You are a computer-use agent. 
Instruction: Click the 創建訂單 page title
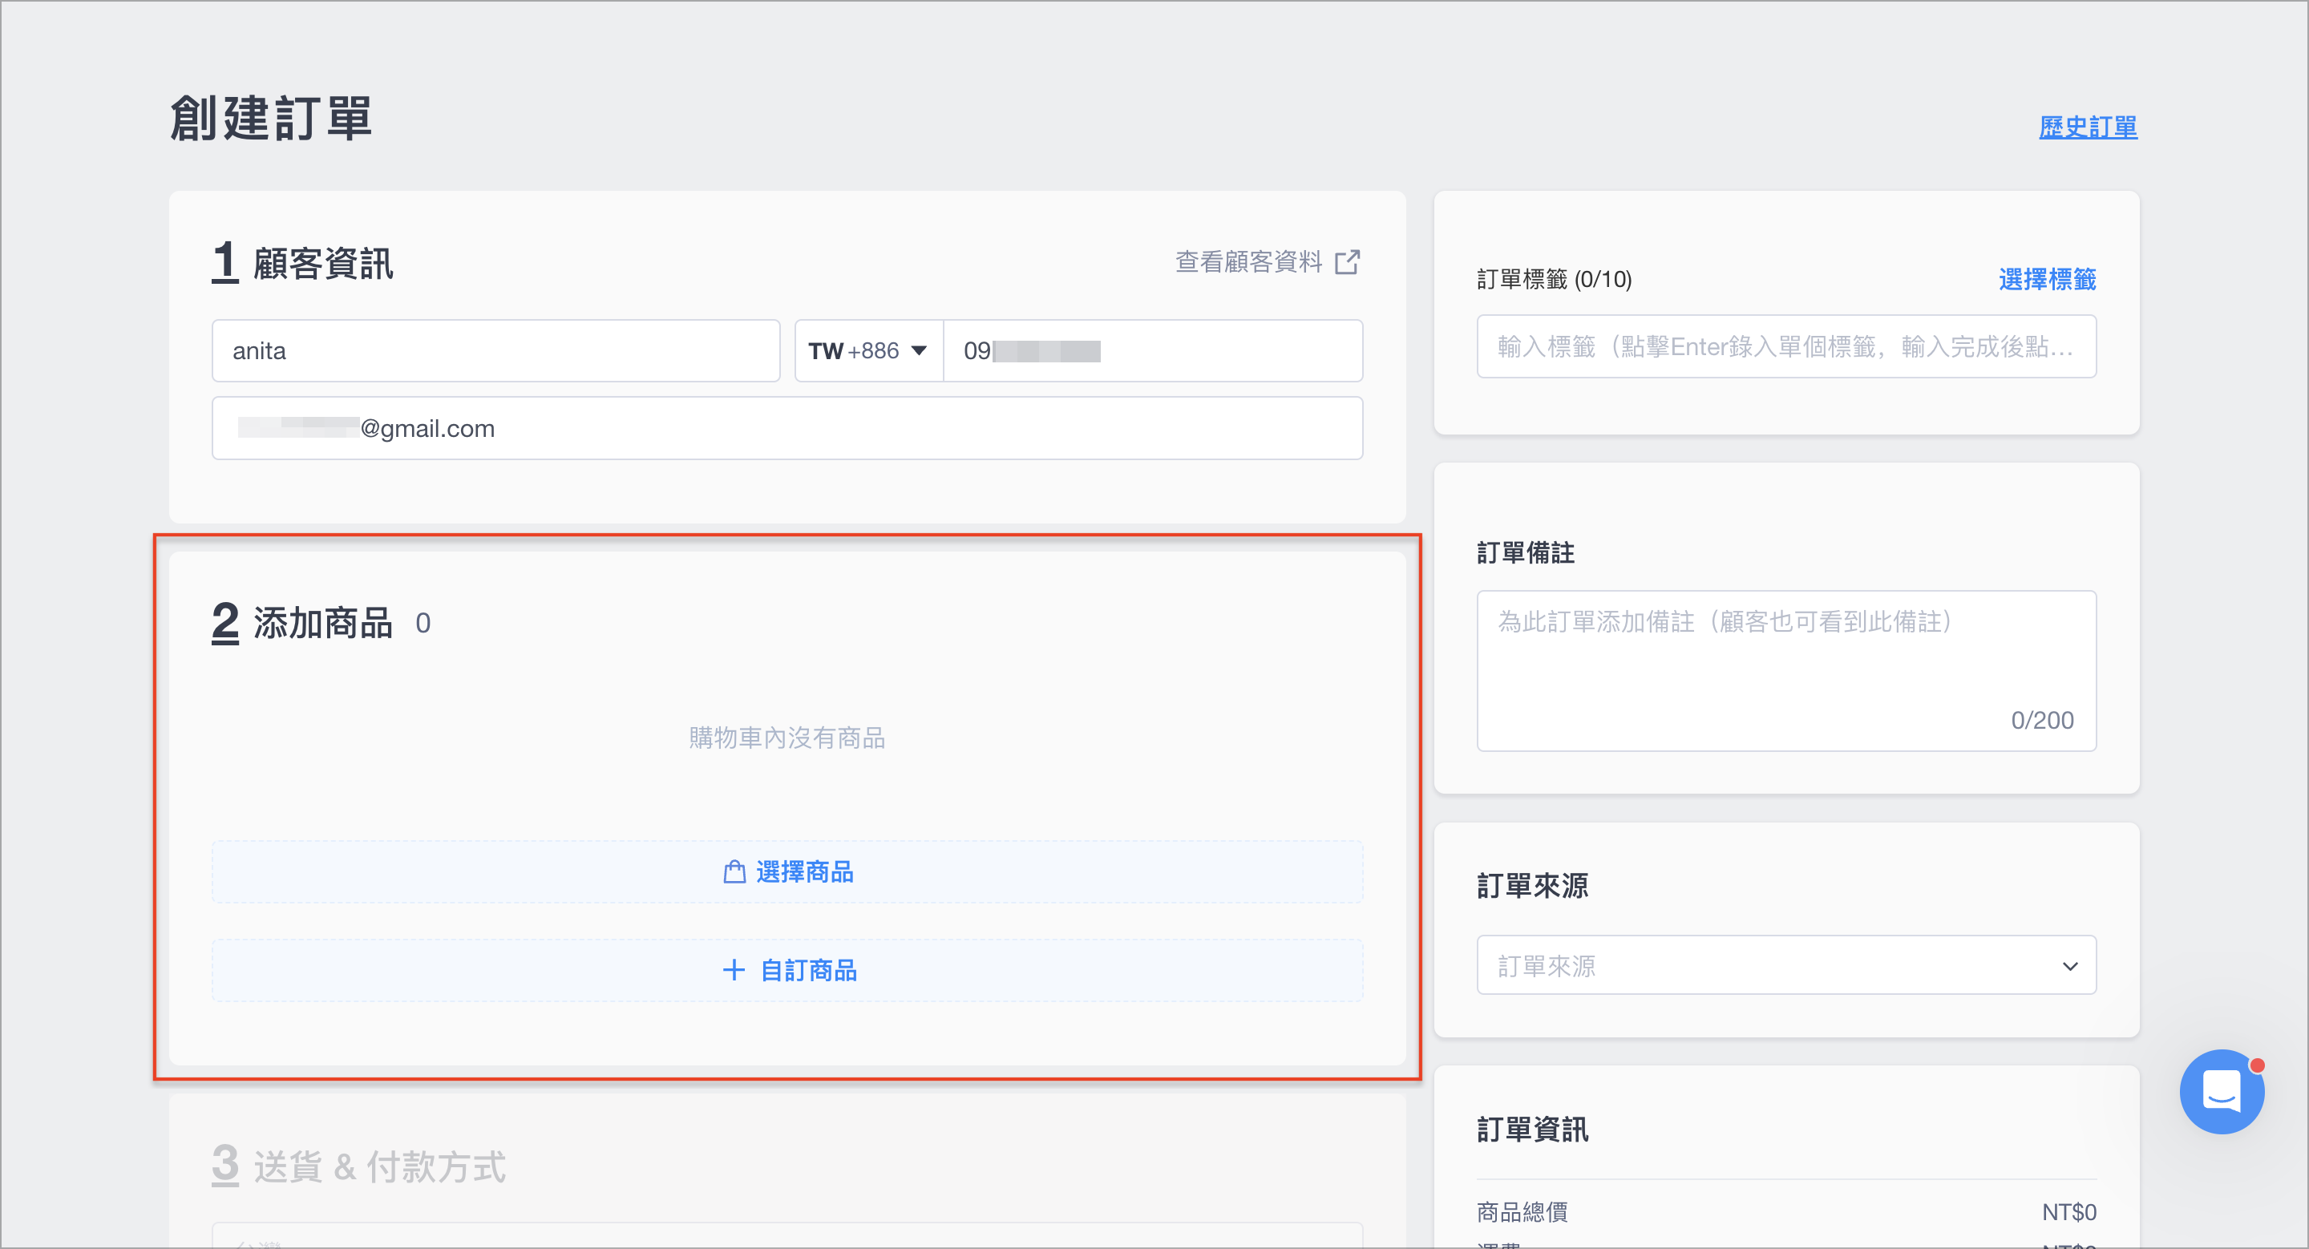(x=271, y=119)
